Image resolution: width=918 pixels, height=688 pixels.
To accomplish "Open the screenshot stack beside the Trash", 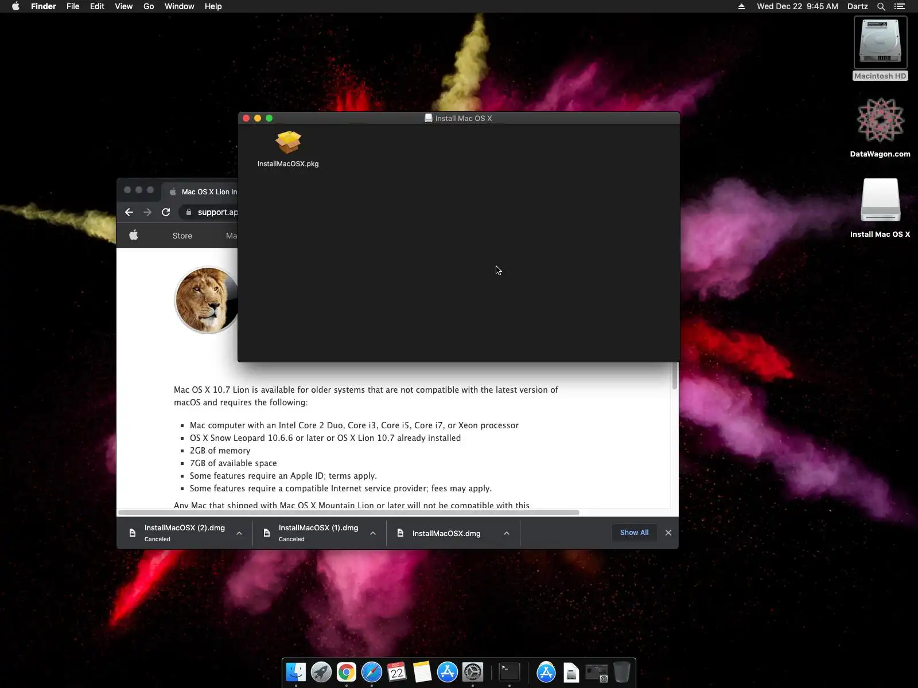I will [597, 672].
